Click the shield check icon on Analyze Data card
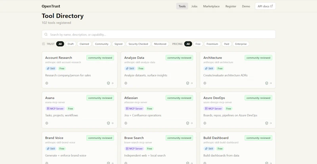The width and height of the screenshot is (317, 164). pos(187,83)
